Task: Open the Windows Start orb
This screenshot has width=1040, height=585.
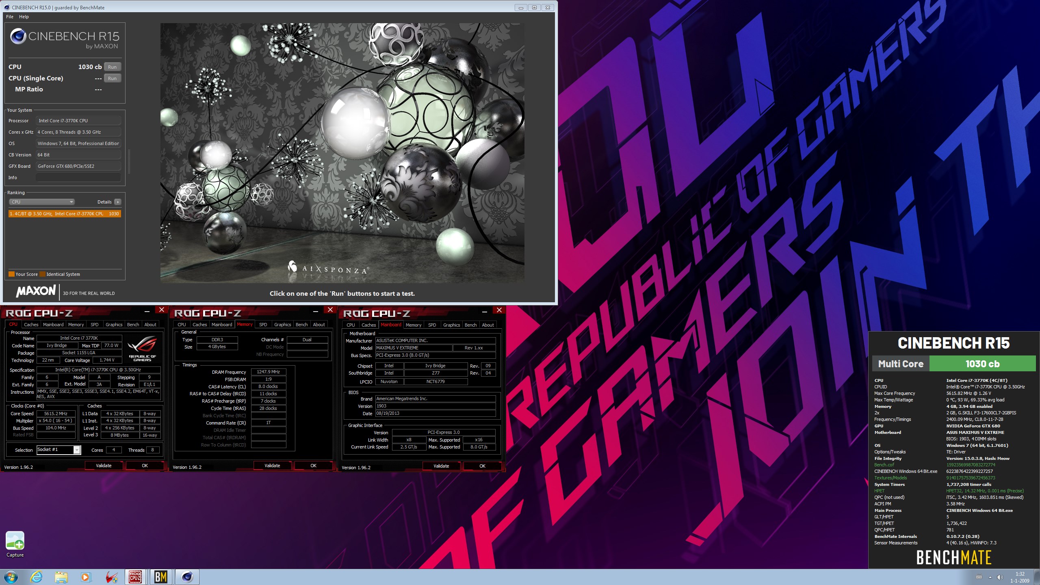Action: tap(11, 577)
